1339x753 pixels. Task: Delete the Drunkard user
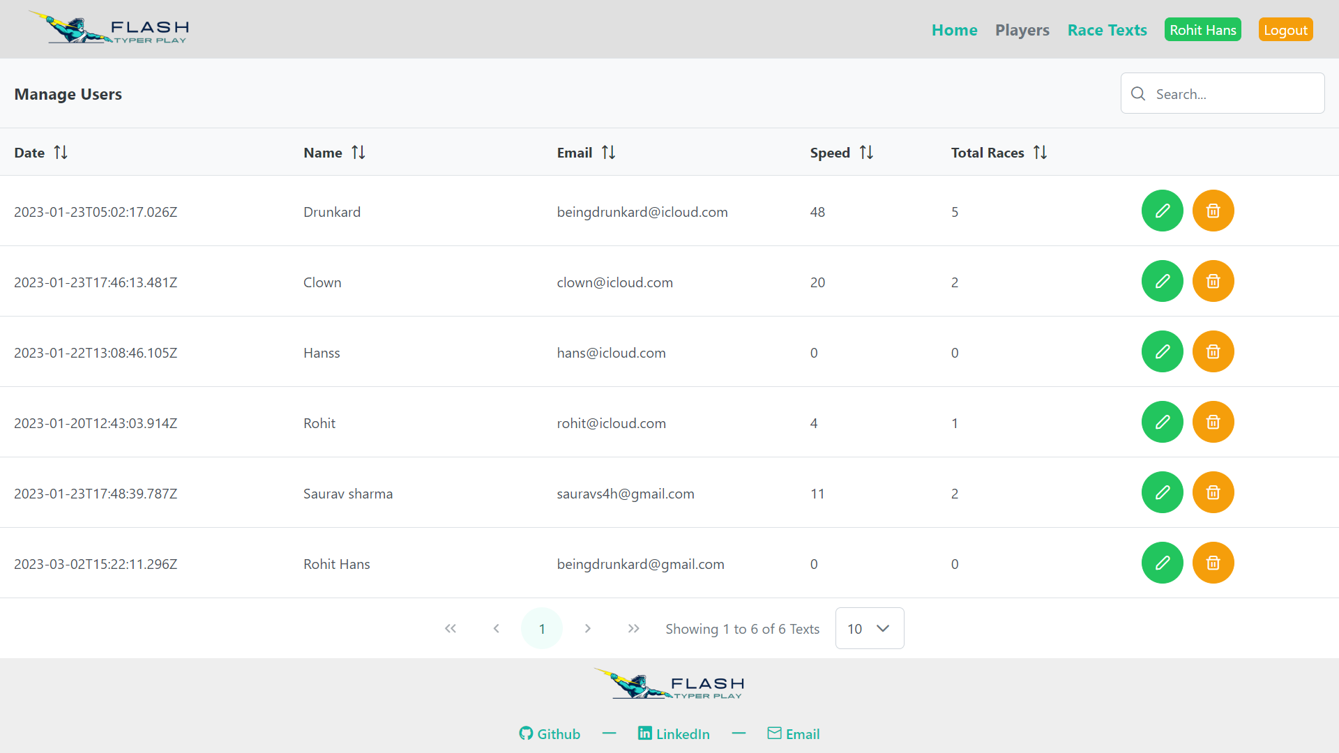(1213, 211)
